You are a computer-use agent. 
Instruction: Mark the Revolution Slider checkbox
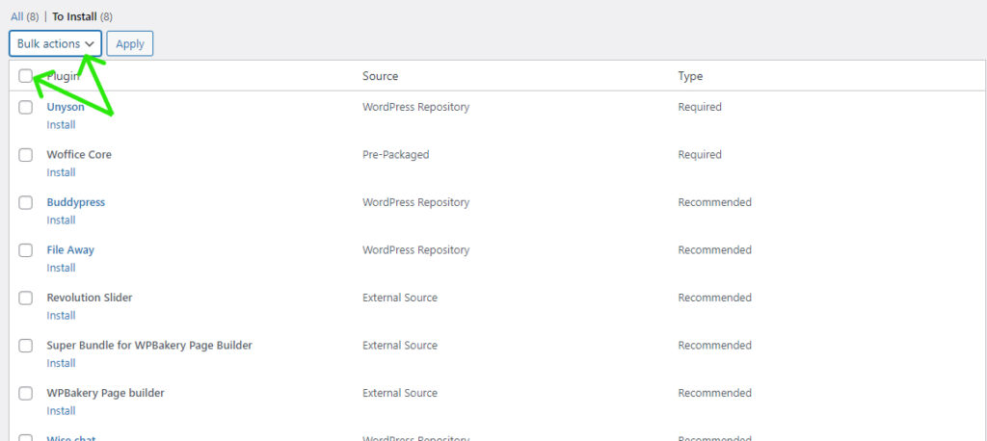26,298
